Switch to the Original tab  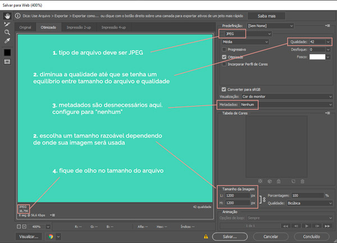point(25,27)
